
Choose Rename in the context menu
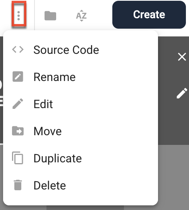coord(81,77)
